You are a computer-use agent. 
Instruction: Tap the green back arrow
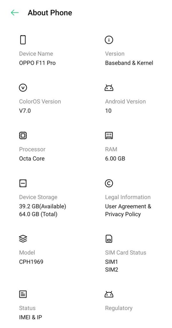15,13
